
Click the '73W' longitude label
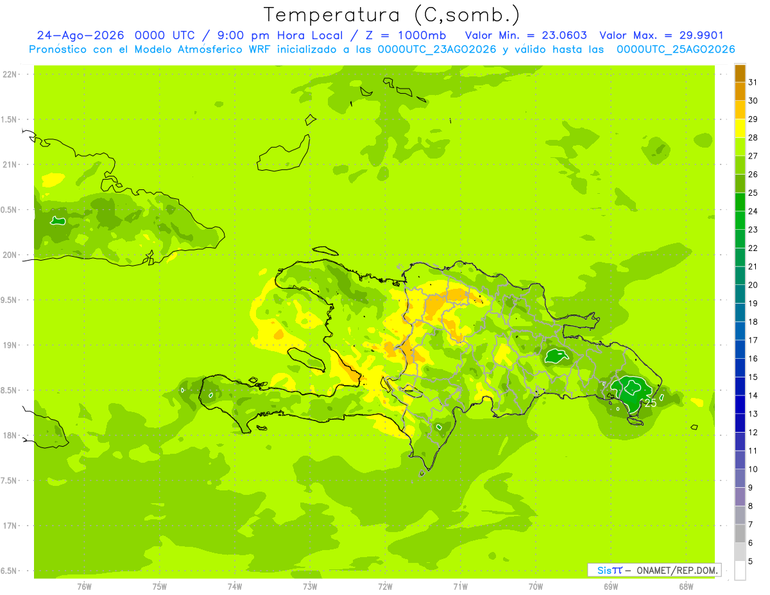[x=310, y=586]
